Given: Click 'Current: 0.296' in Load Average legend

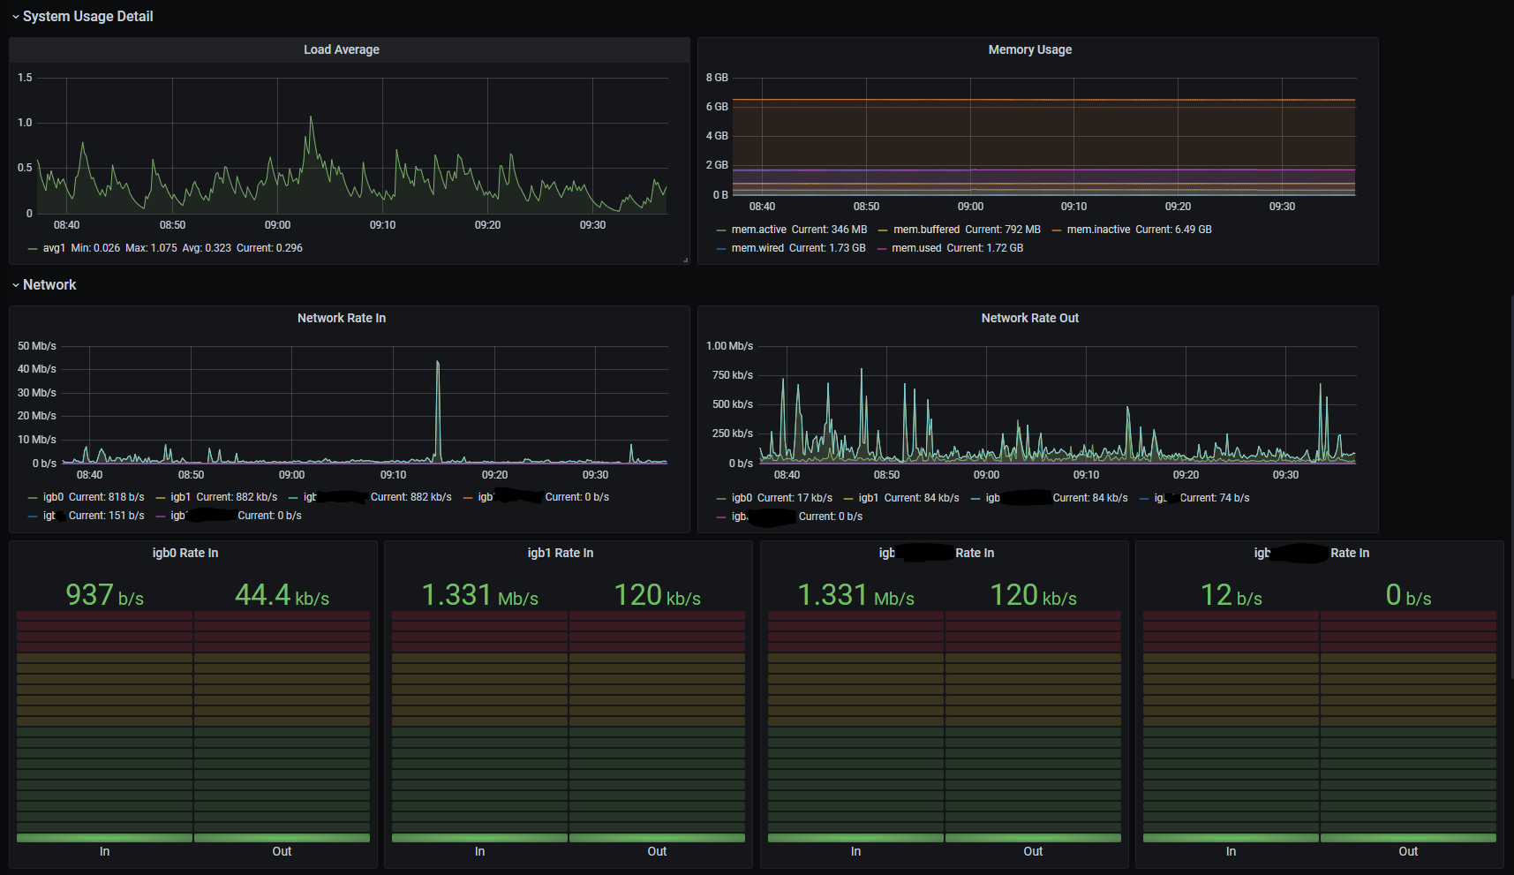Looking at the screenshot, I should coord(269,248).
